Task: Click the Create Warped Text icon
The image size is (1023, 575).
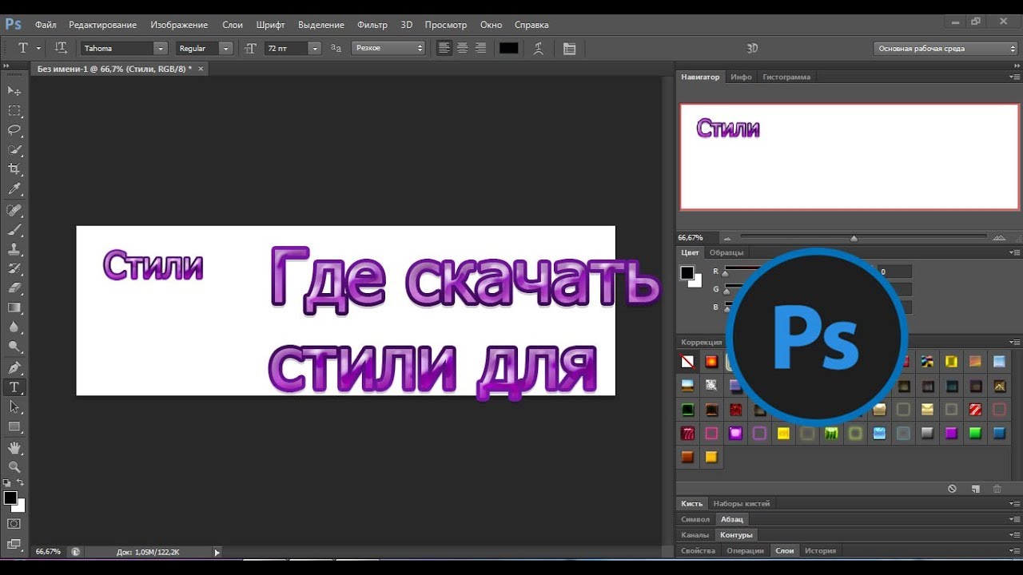Action: [539, 49]
